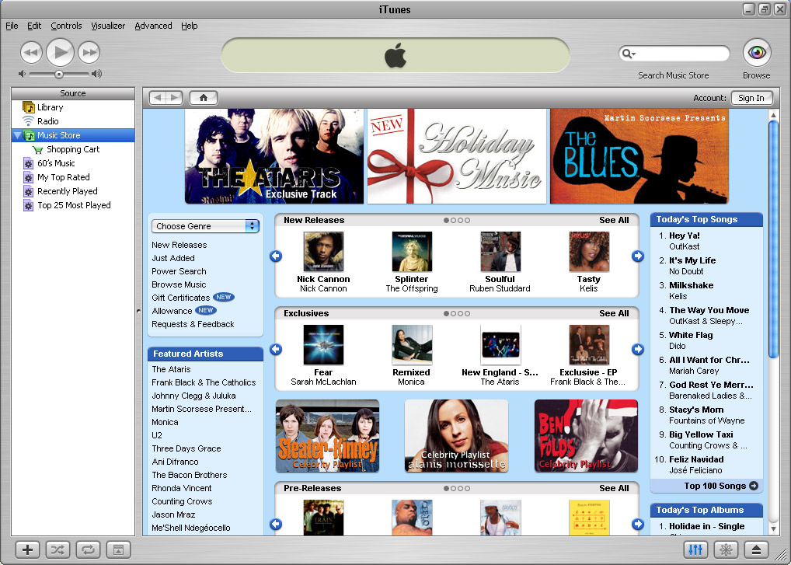Viewport: 791px width, 565px height.
Task: Open the Gift Certificates link
Action: (x=180, y=298)
